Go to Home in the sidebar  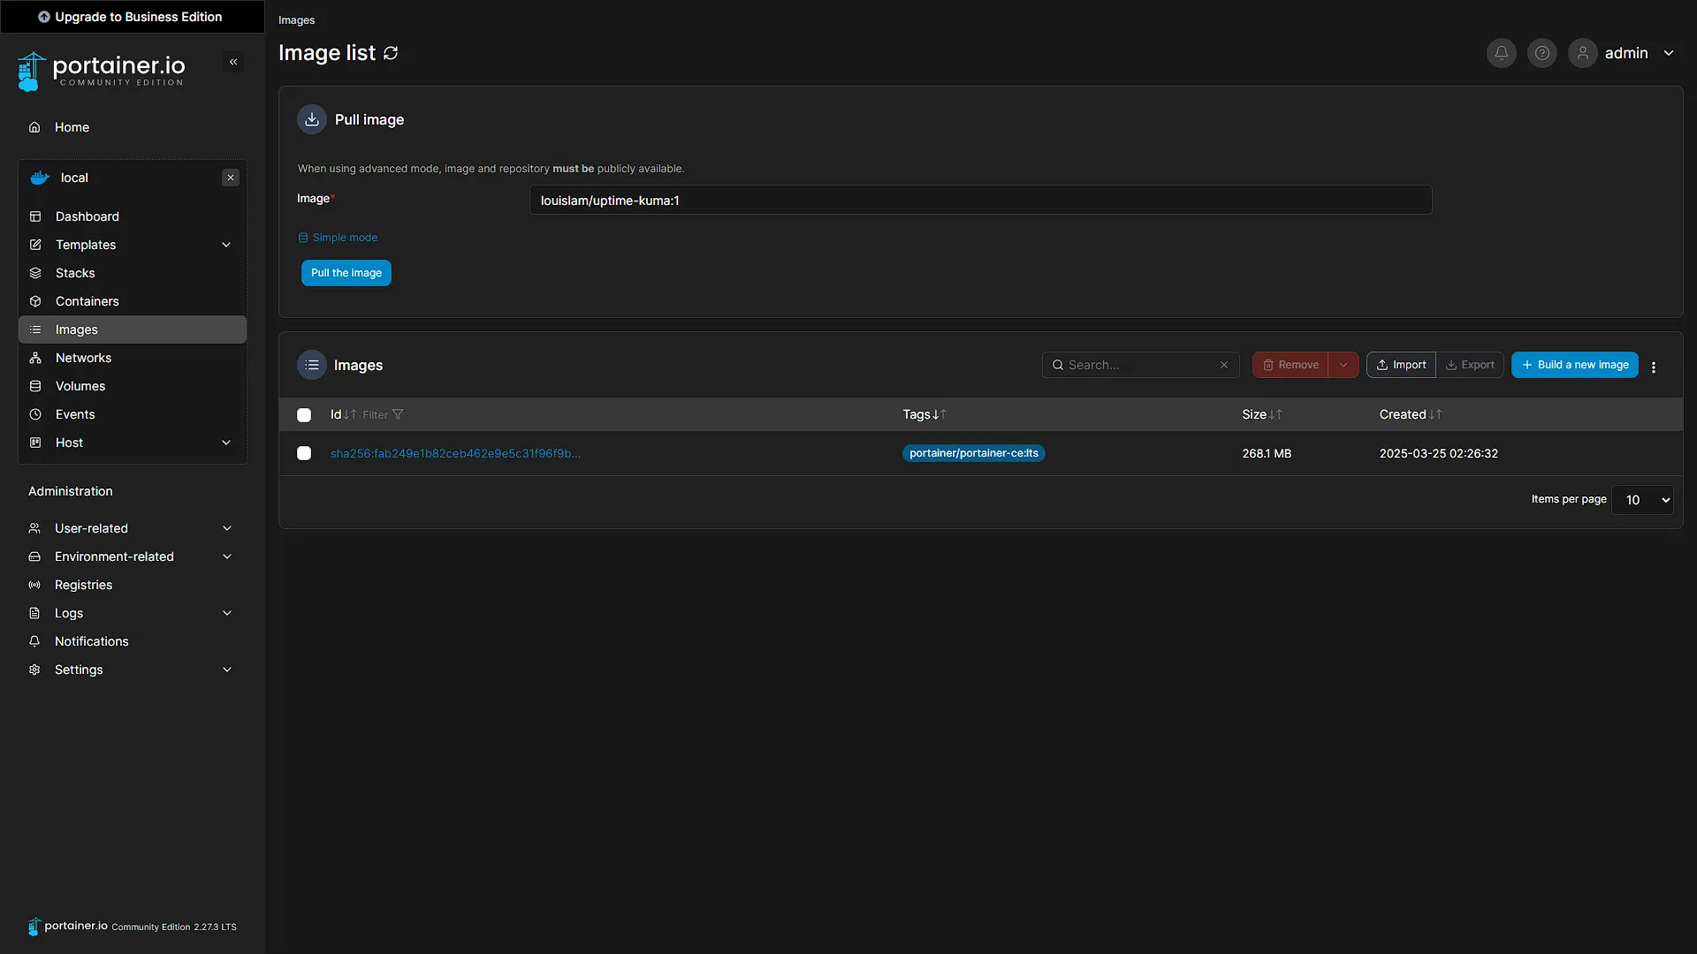pyautogui.click(x=133, y=127)
